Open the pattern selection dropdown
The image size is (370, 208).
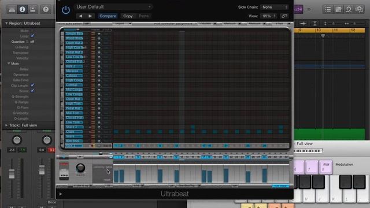coord(82,186)
